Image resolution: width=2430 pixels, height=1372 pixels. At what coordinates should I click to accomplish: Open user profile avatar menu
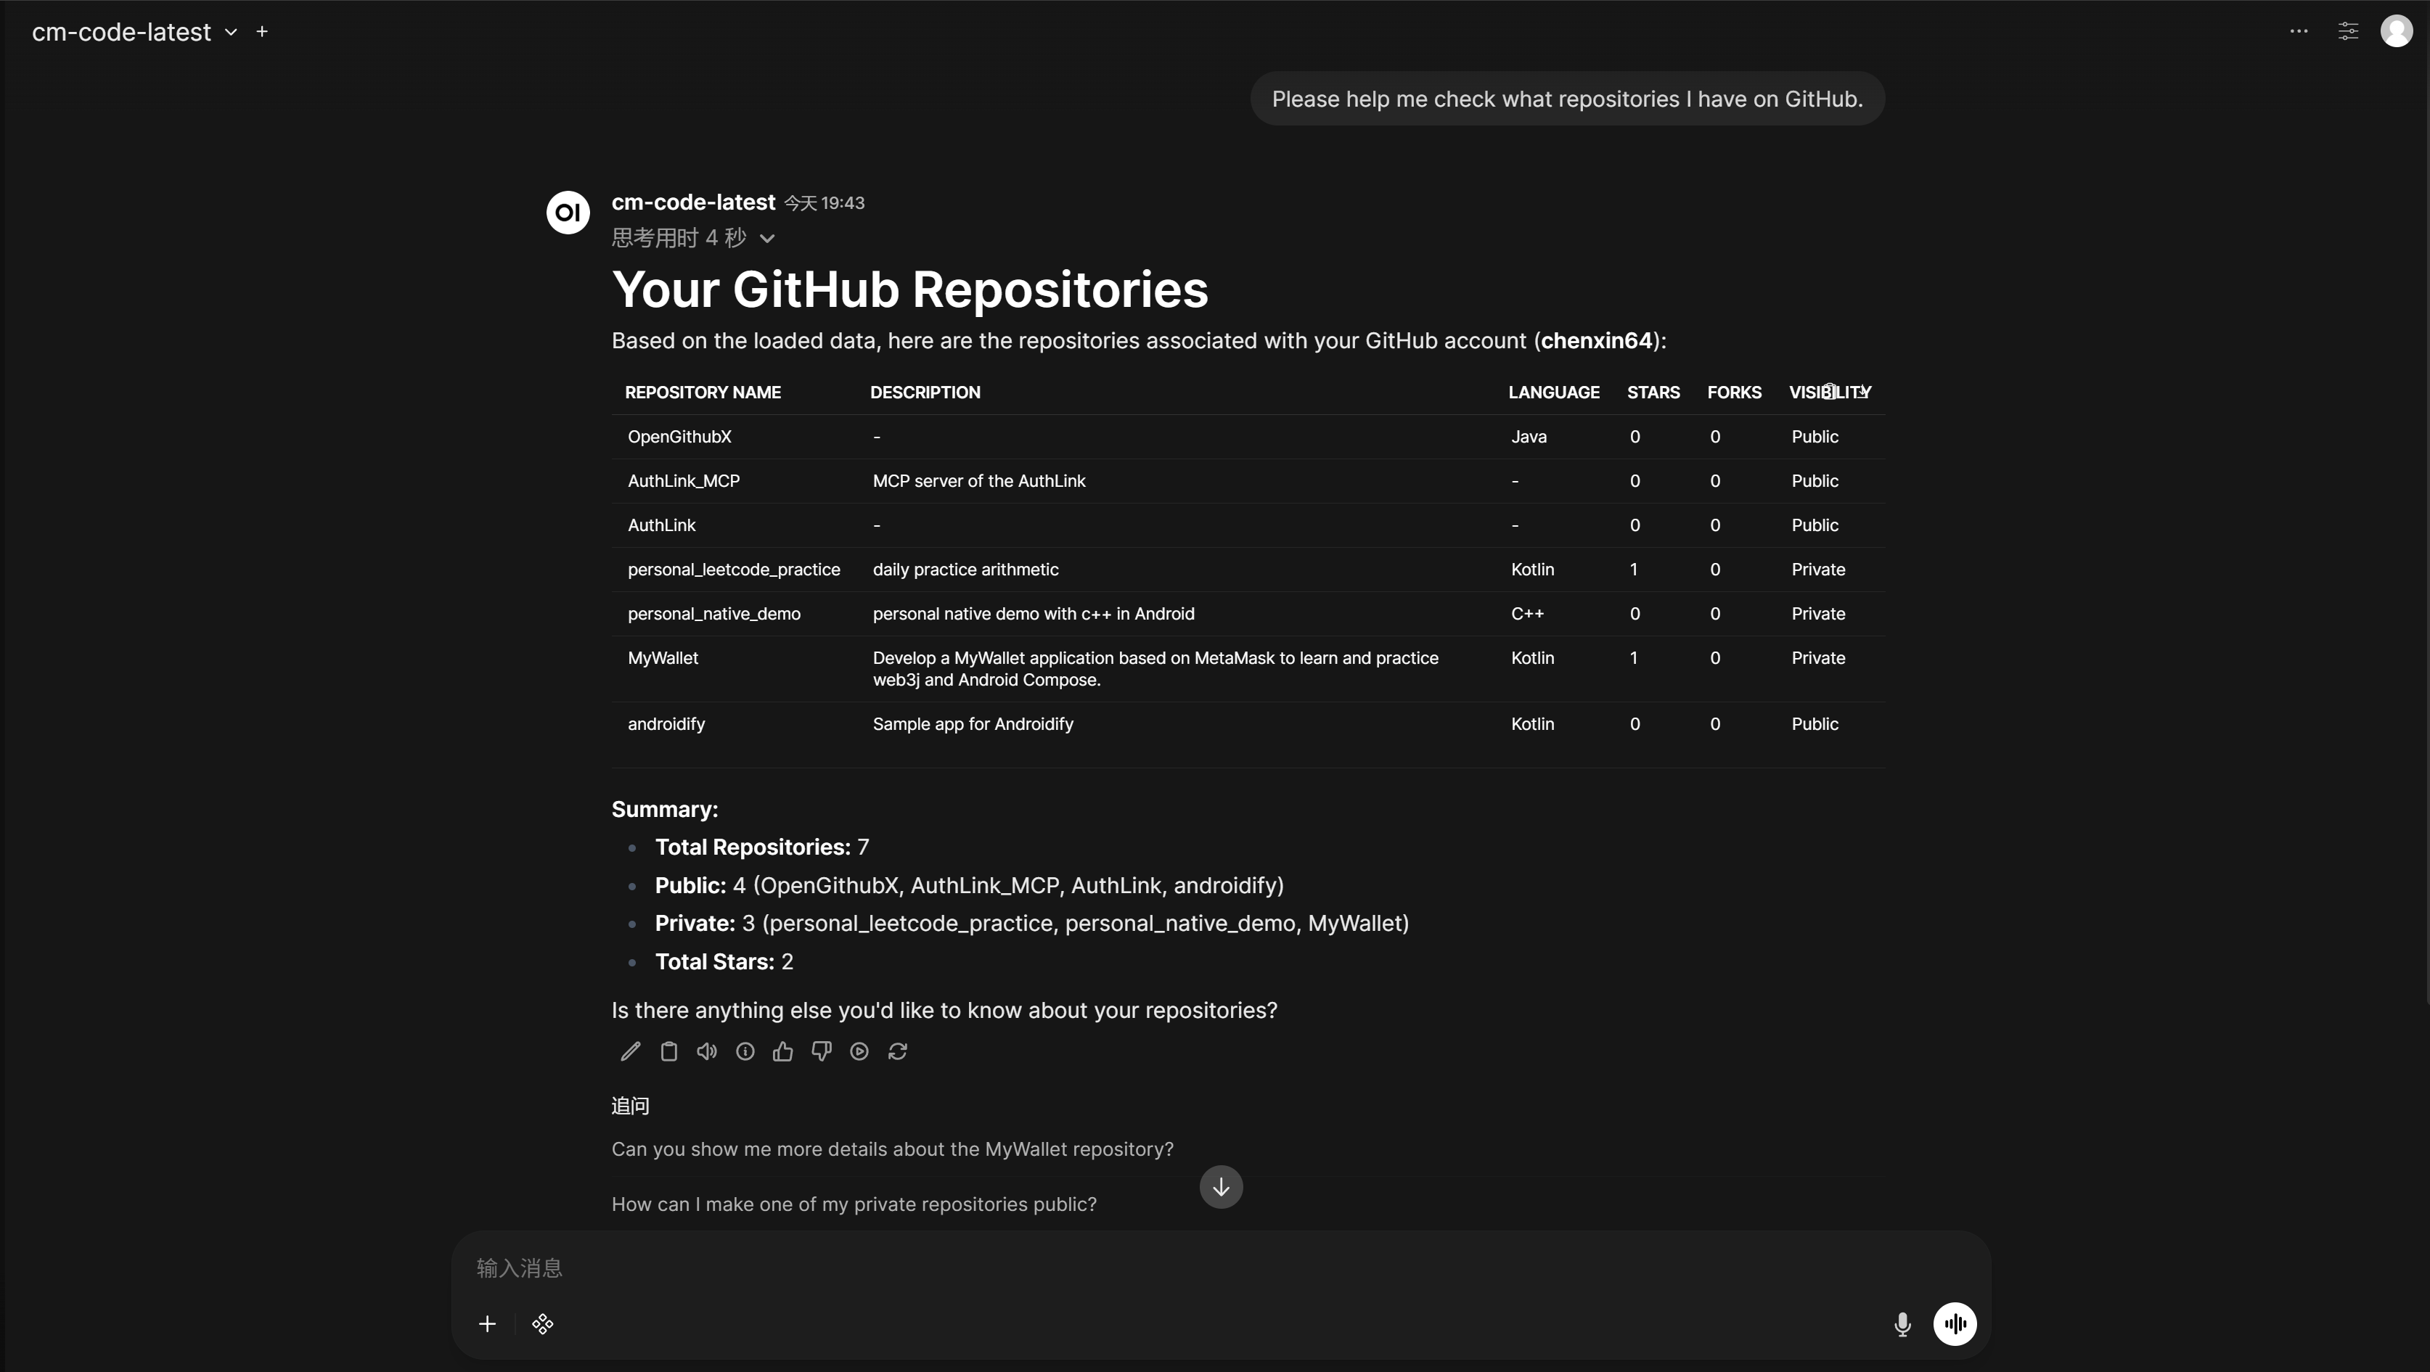(x=2396, y=31)
